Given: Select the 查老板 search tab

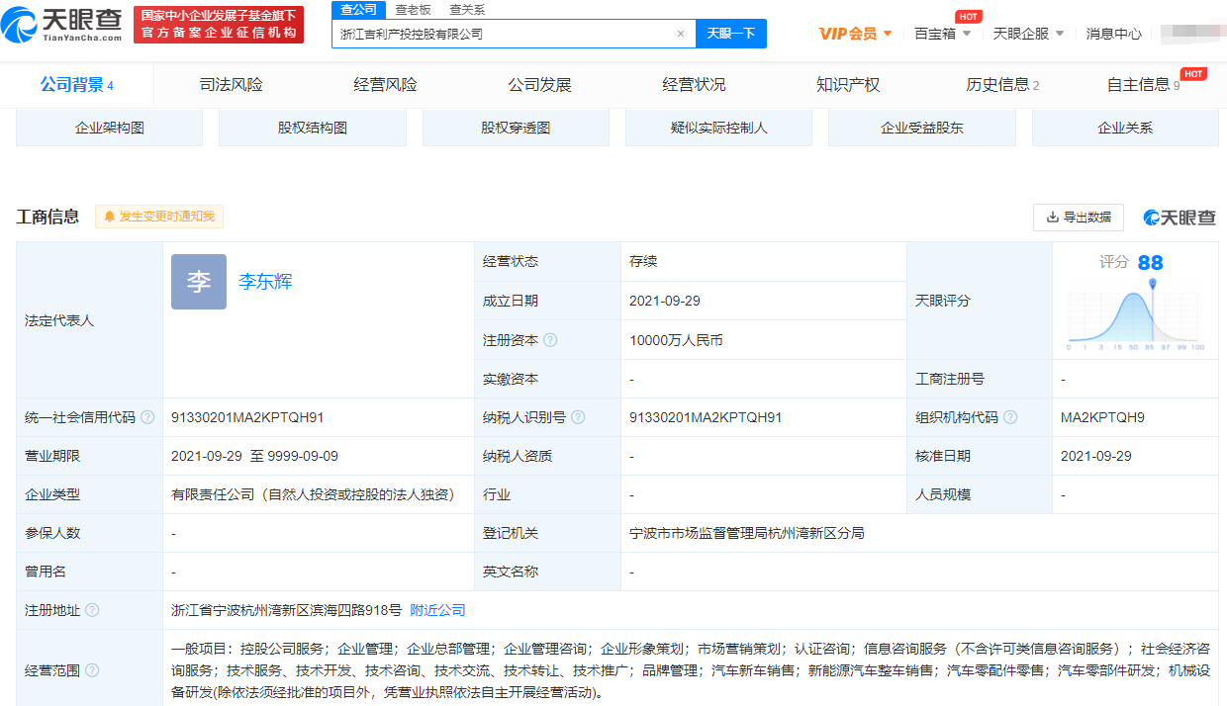Looking at the screenshot, I should (x=413, y=10).
